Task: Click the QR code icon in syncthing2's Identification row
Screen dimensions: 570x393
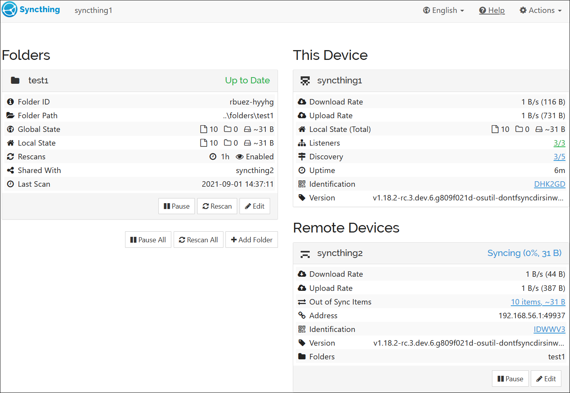Action: [302, 329]
